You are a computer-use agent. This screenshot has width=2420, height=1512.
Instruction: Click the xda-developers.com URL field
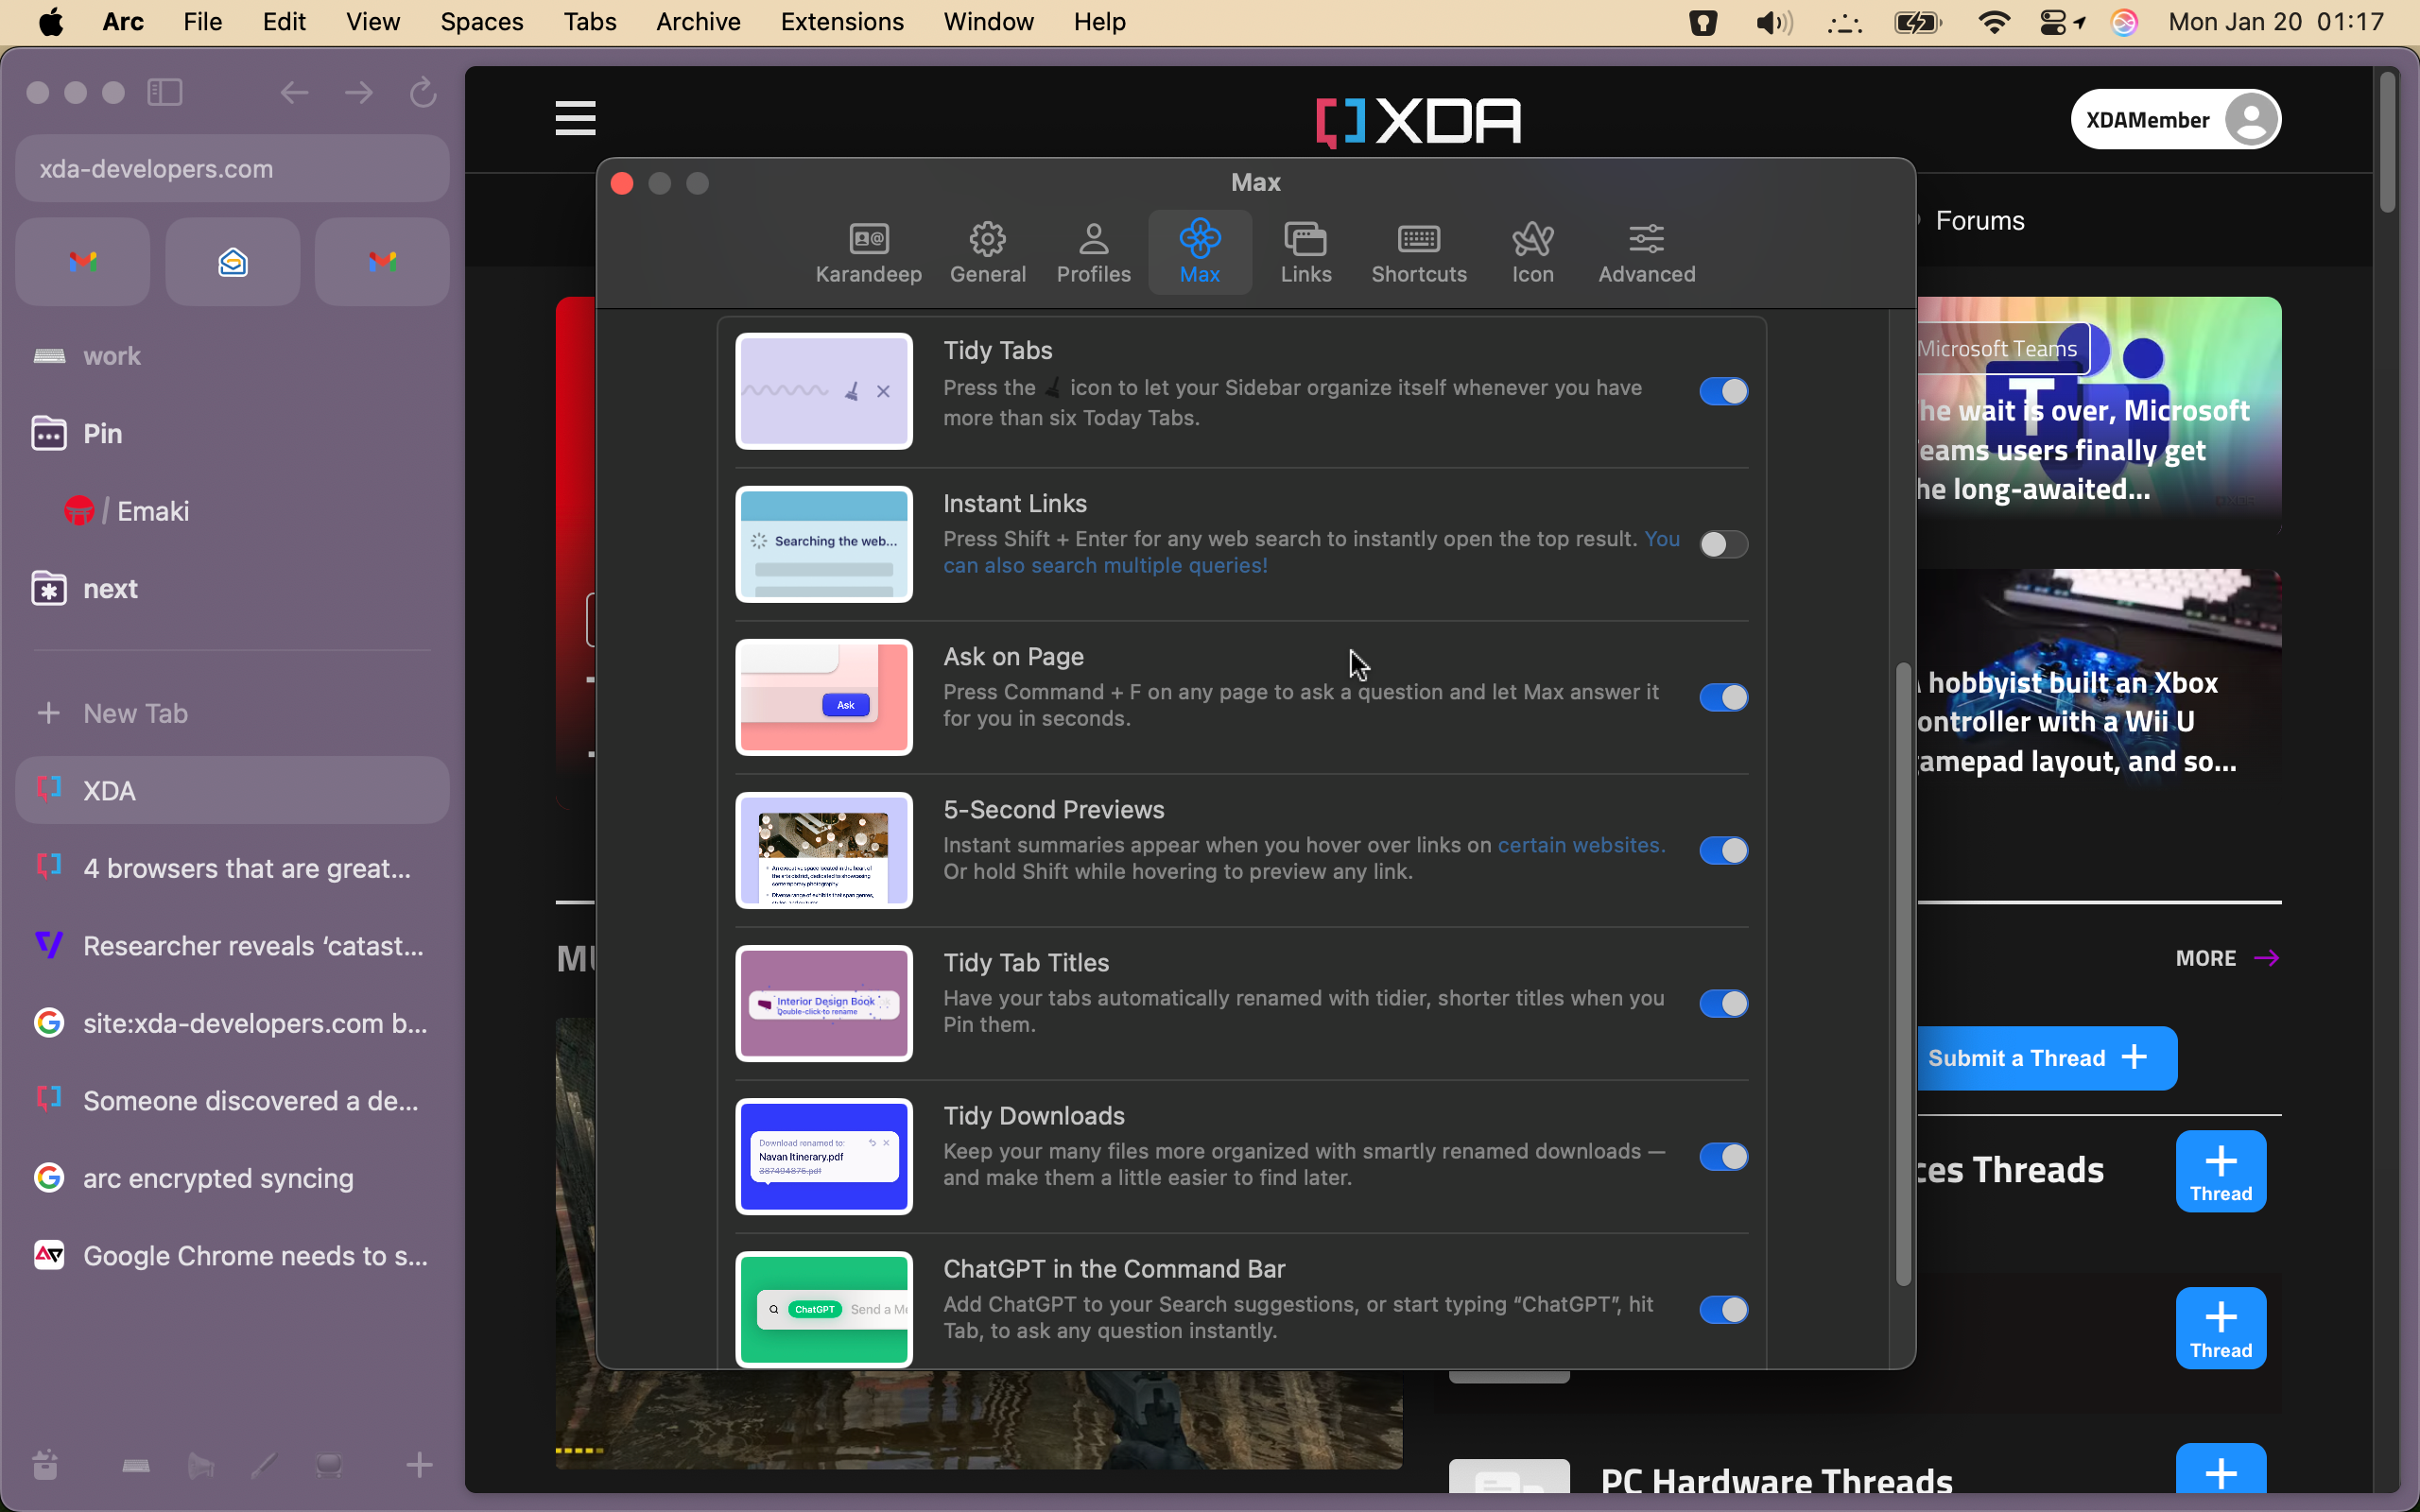[x=232, y=169]
